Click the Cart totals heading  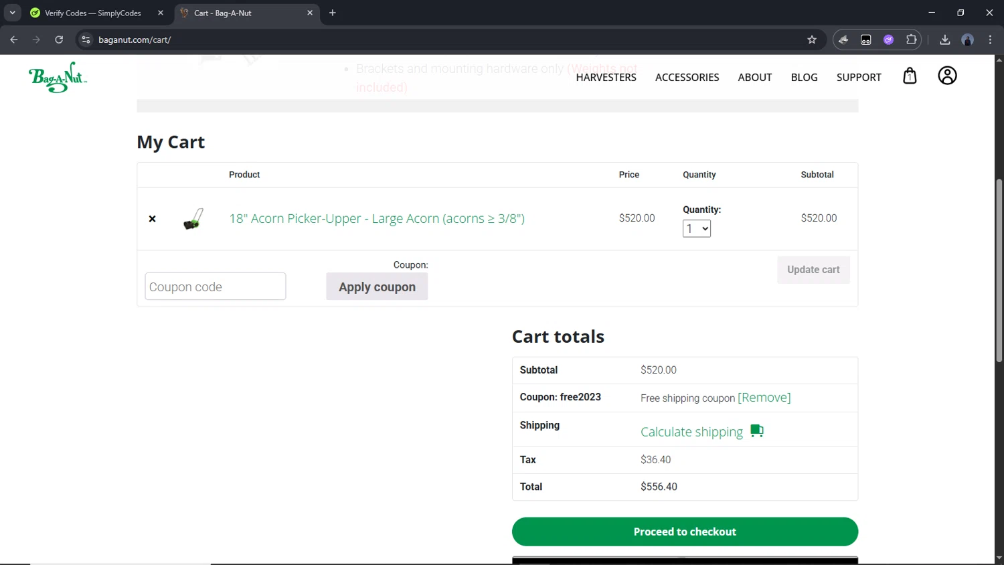(558, 337)
